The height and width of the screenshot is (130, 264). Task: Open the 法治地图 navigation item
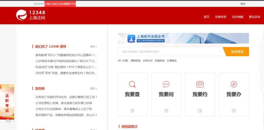click(238, 17)
